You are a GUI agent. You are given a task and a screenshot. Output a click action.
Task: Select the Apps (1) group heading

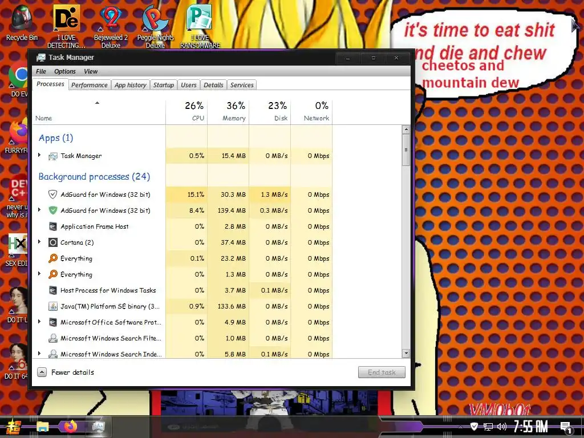(x=56, y=138)
